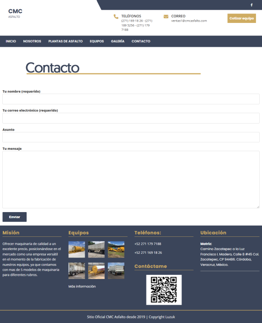Viewport: 262px width, 323px height.
Task: Click the header phone numbers text
Action: pos(137,25)
